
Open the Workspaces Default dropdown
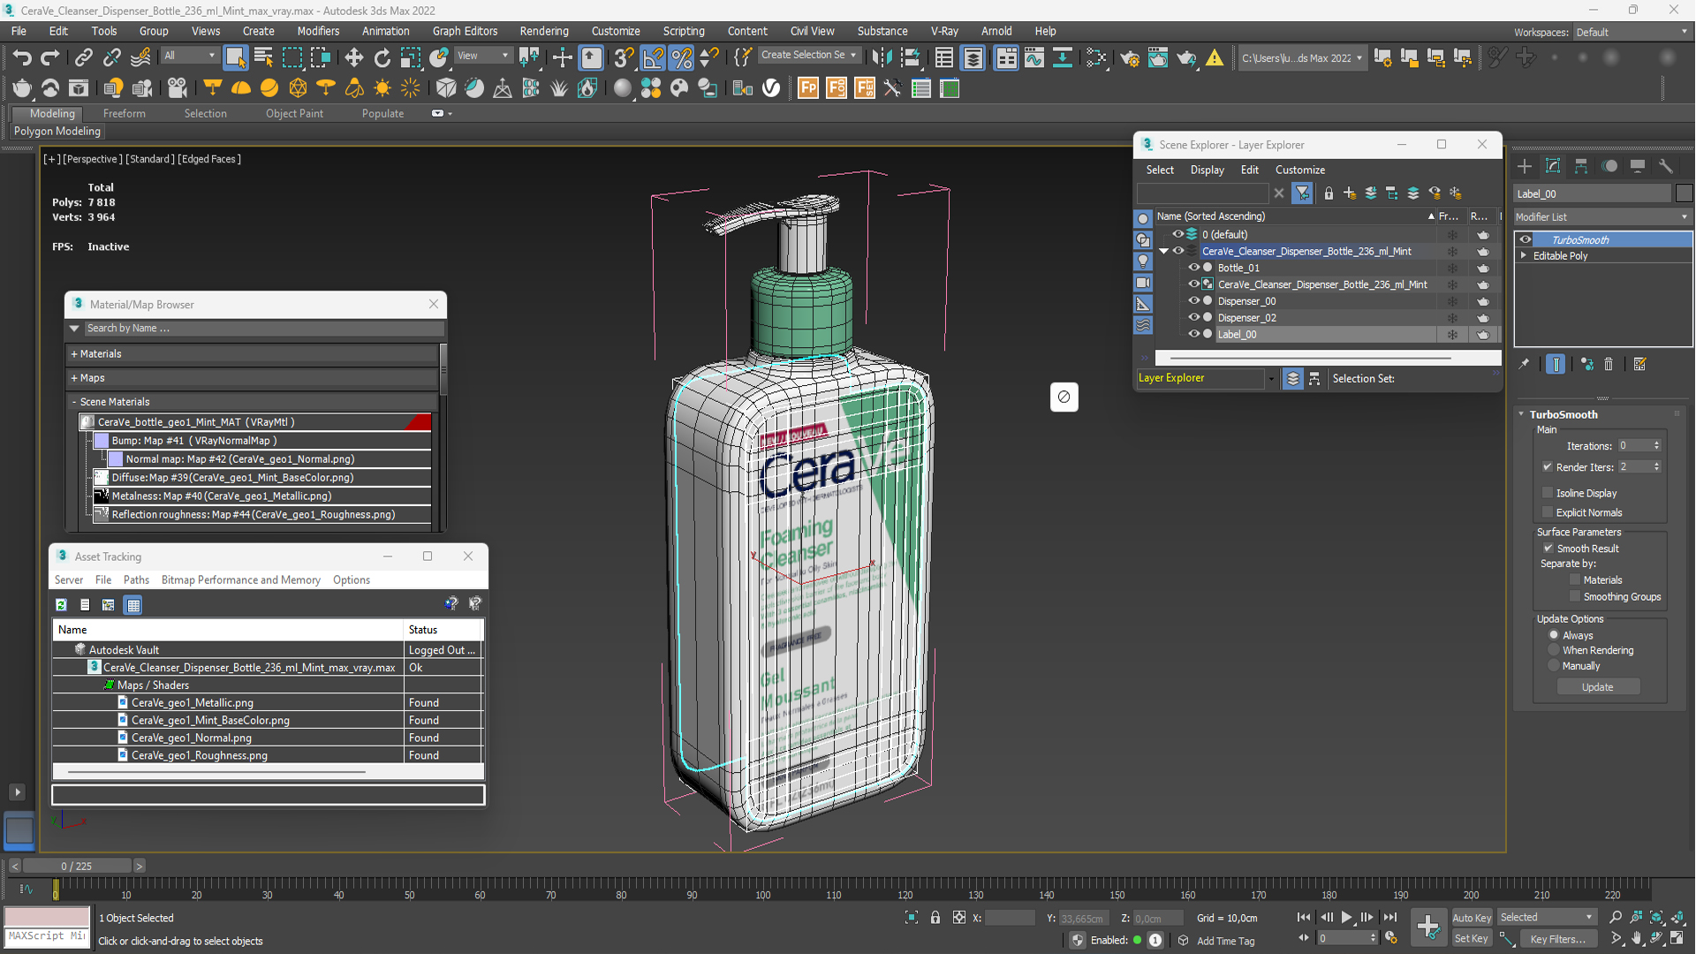coord(1632,32)
